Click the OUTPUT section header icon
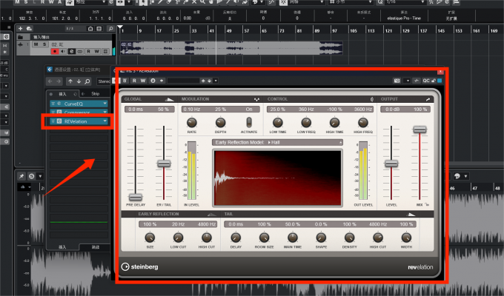Viewport: 504px width, 296px height. tap(428, 99)
